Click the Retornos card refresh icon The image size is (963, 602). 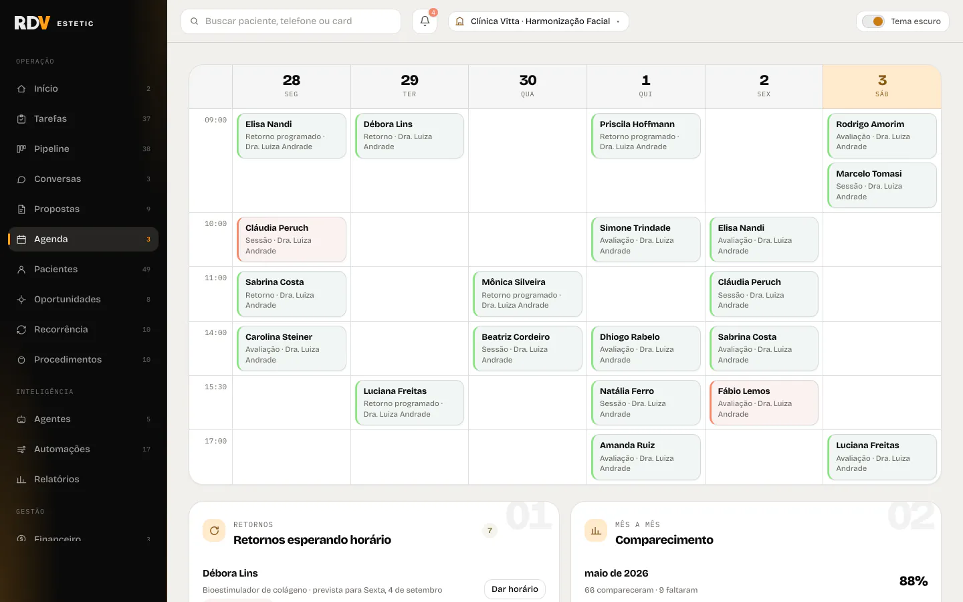click(x=214, y=530)
